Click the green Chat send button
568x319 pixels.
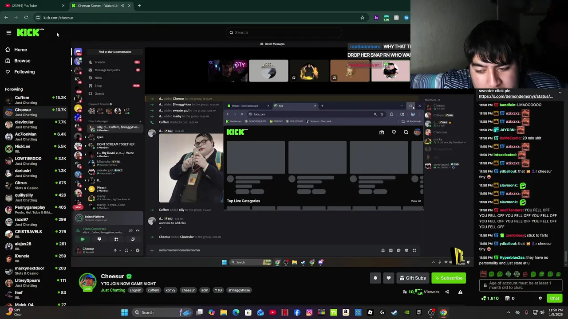[554, 298]
